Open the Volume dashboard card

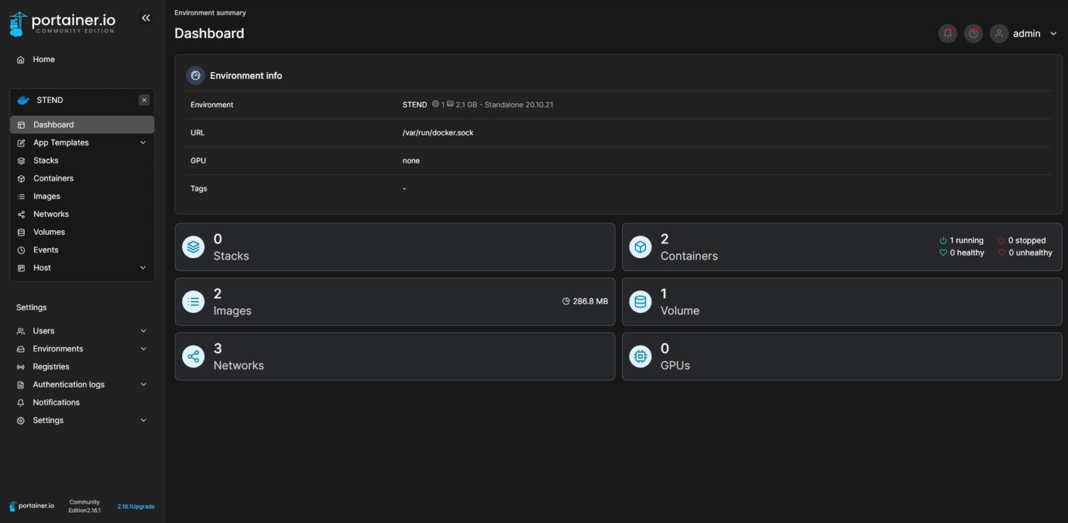[x=842, y=302]
